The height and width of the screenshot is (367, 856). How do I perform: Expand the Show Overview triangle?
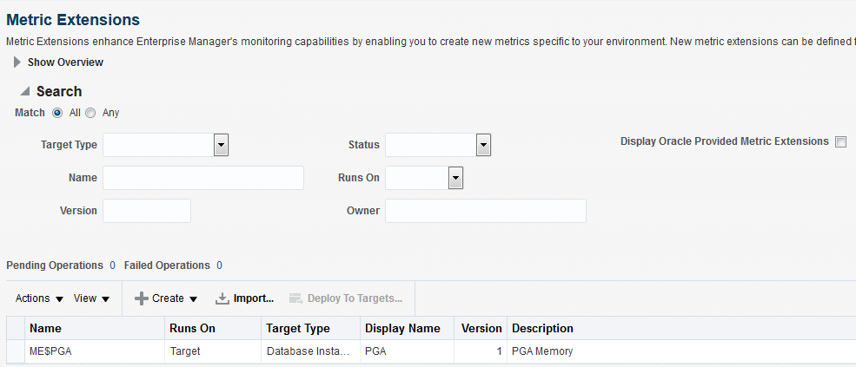pyautogui.click(x=17, y=62)
